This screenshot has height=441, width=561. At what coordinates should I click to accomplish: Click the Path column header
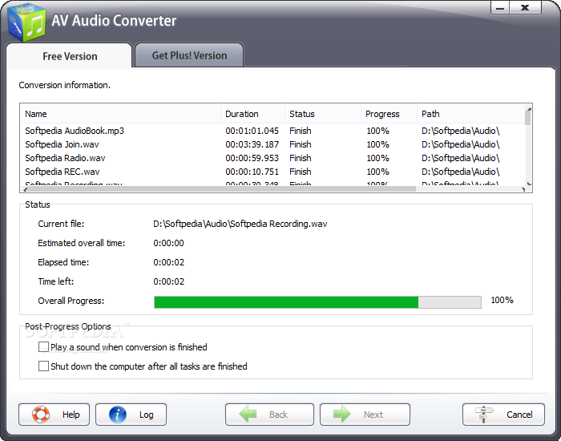(471, 114)
